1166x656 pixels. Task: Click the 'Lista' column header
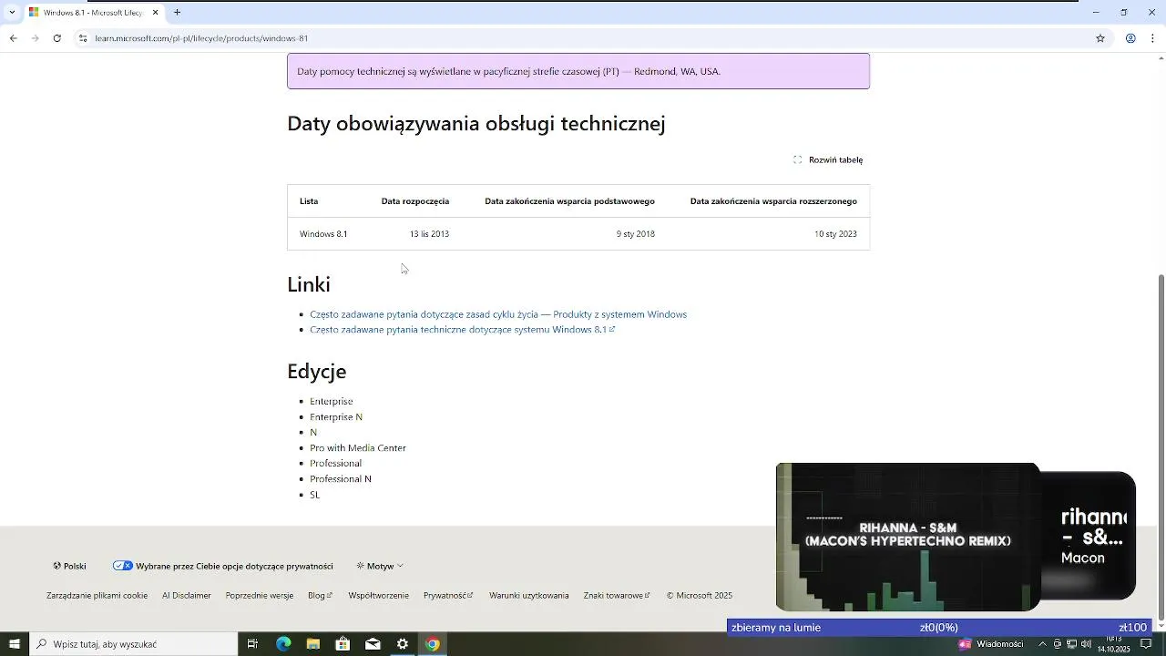coord(309,201)
